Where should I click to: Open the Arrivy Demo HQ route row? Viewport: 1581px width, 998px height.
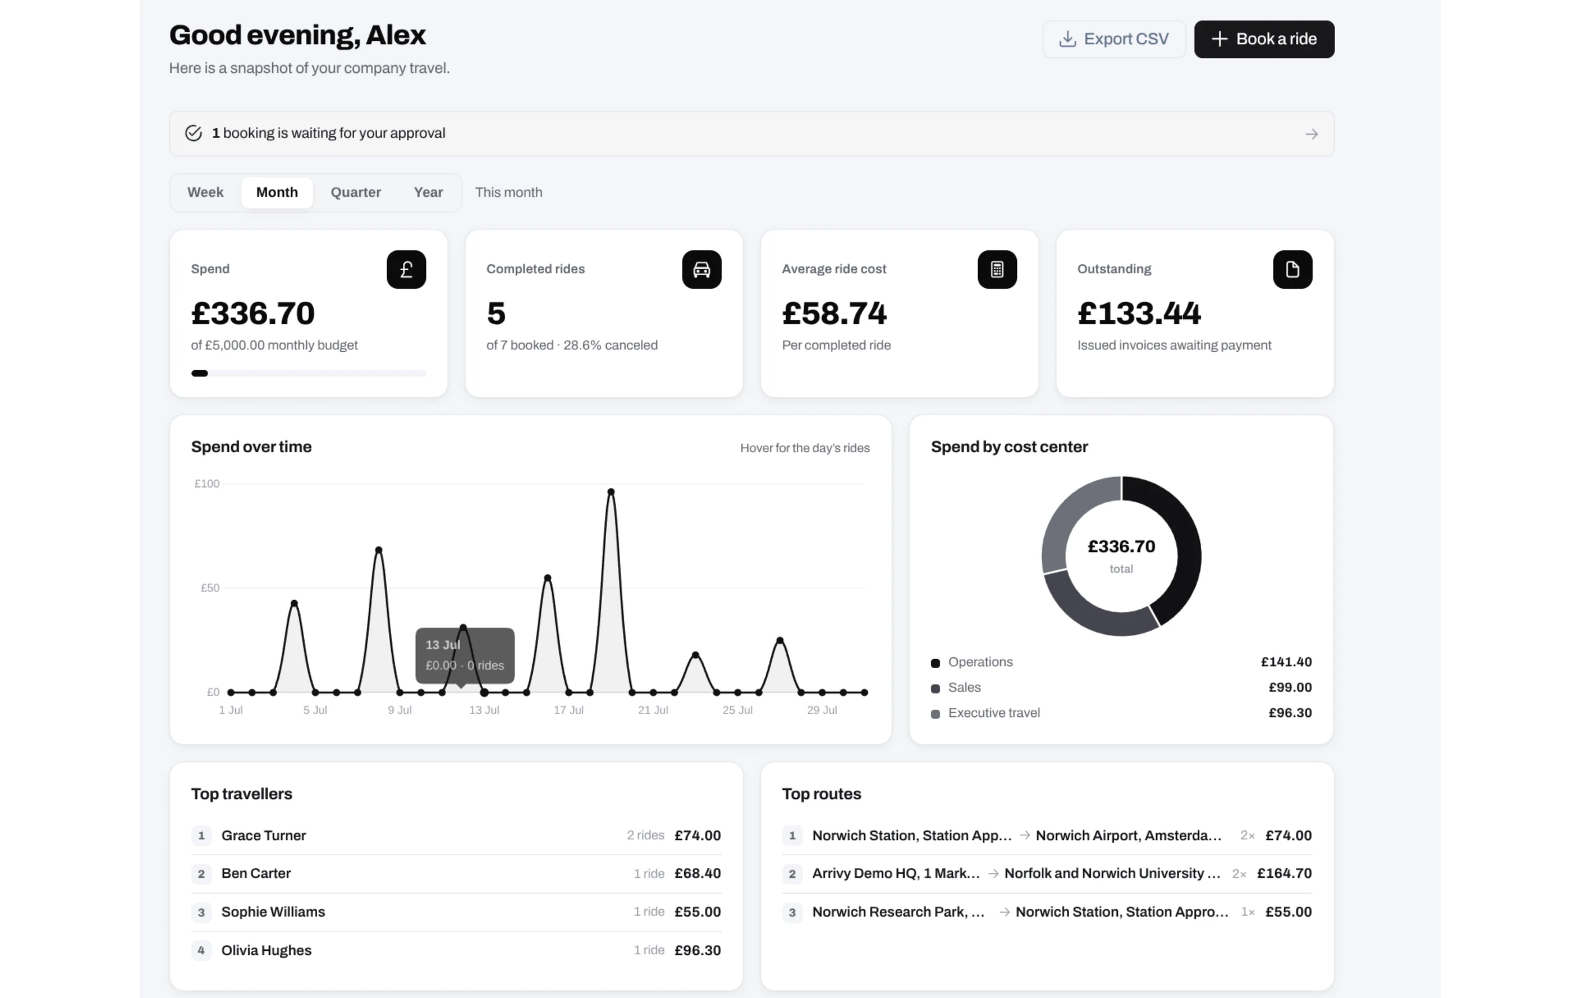tap(1047, 873)
